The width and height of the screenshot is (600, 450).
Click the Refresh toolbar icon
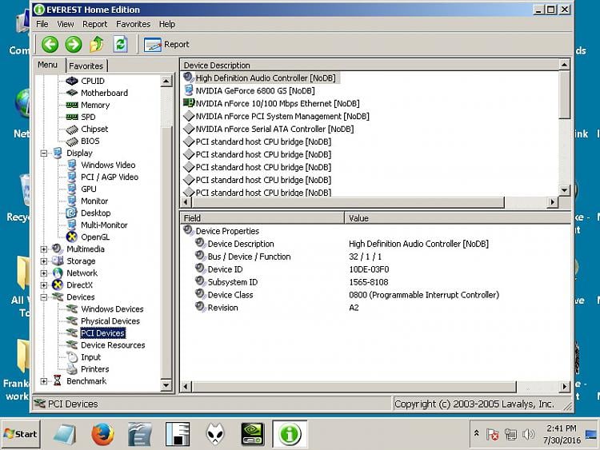click(x=120, y=44)
